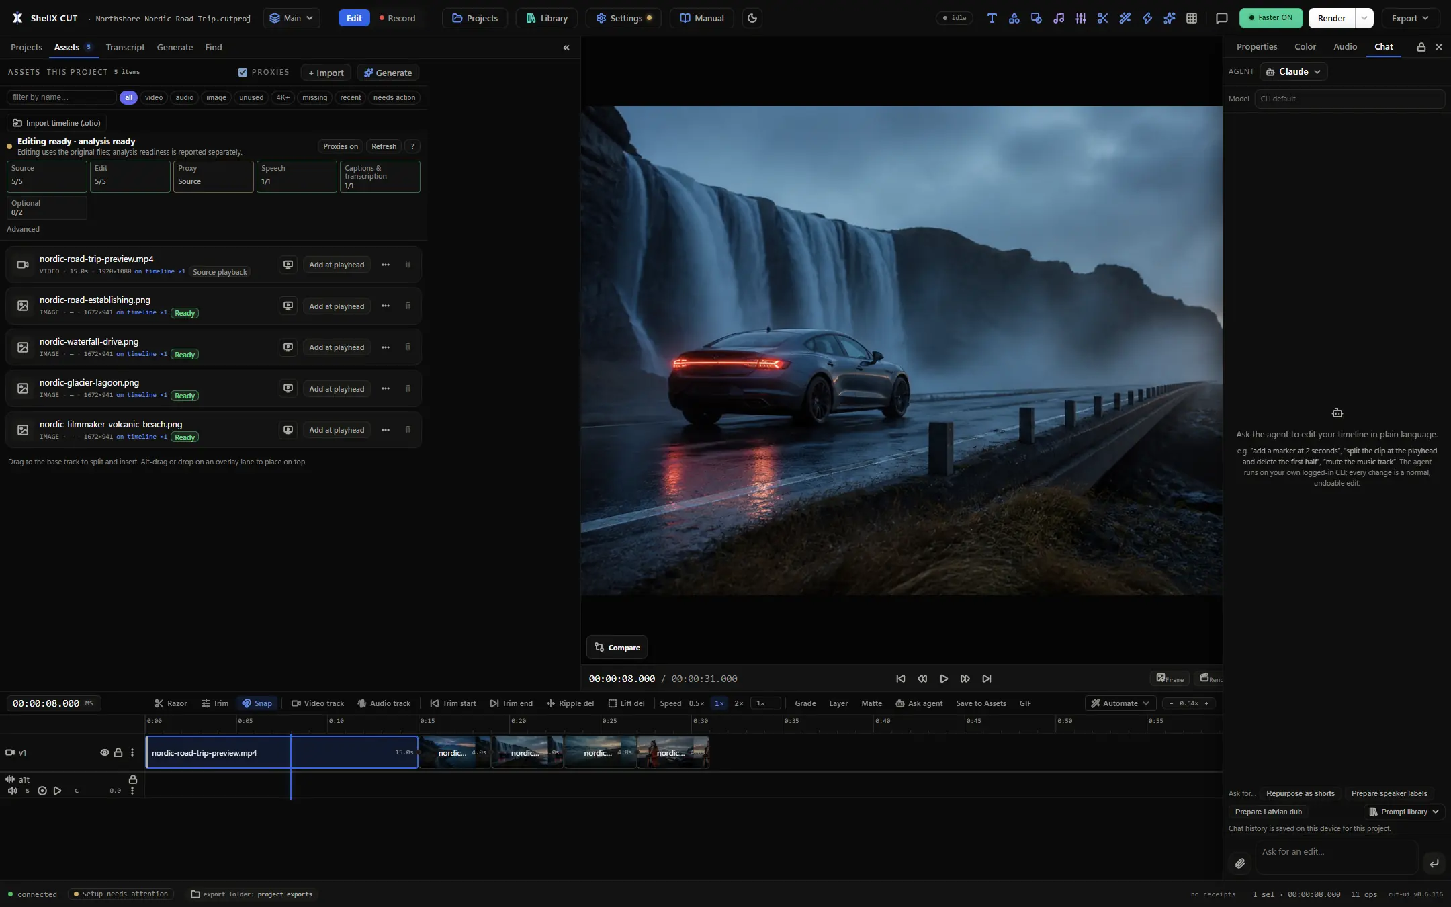
Task: Click the sparkles AI icon in top toolbar
Action: coord(1169,18)
